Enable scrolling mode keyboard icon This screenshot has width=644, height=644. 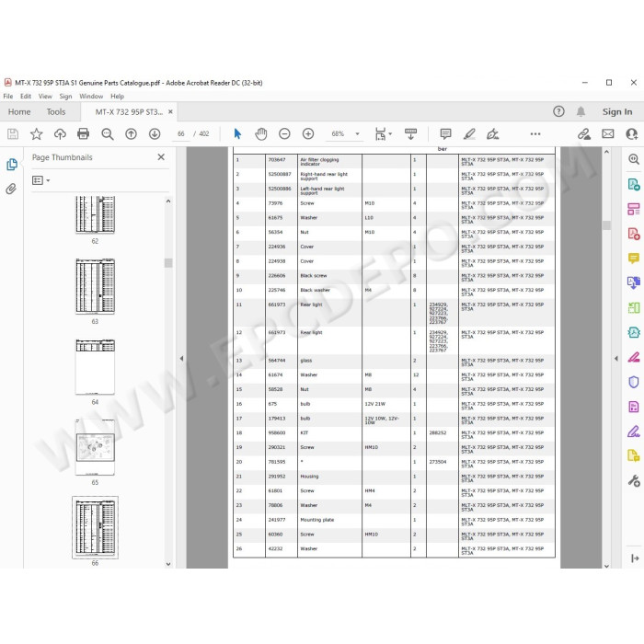point(410,134)
